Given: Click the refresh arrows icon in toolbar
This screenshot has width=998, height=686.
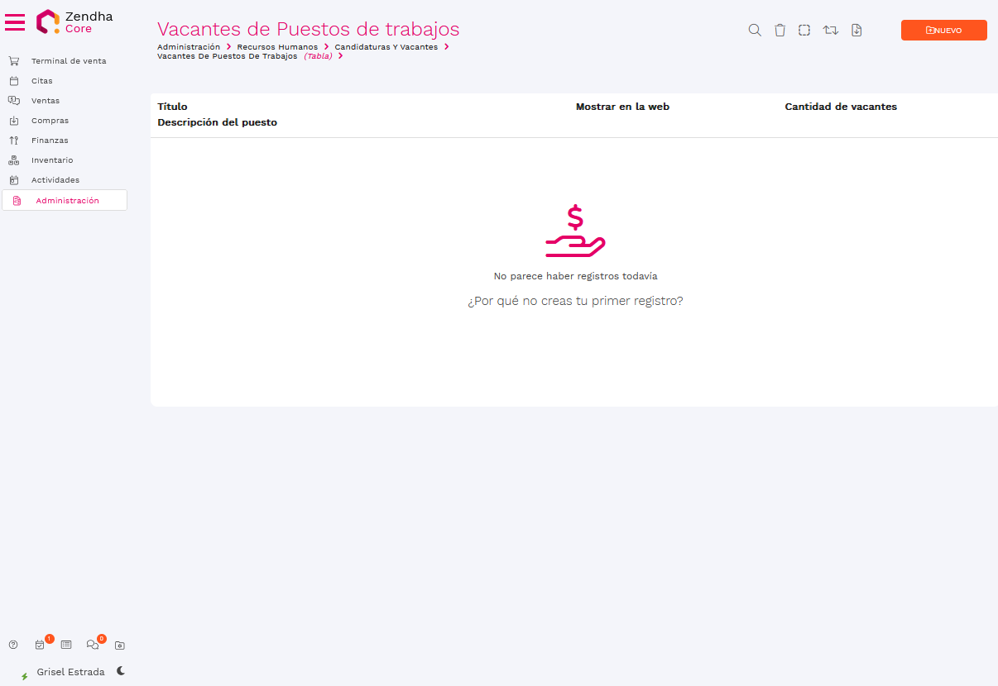Looking at the screenshot, I should pyautogui.click(x=831, y=31).
